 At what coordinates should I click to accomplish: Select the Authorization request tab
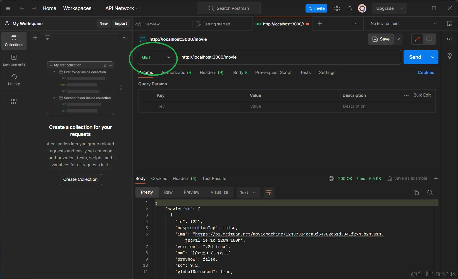coord(176,73)
